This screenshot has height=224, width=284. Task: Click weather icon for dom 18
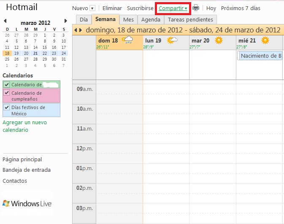click(x=127, y=40)
